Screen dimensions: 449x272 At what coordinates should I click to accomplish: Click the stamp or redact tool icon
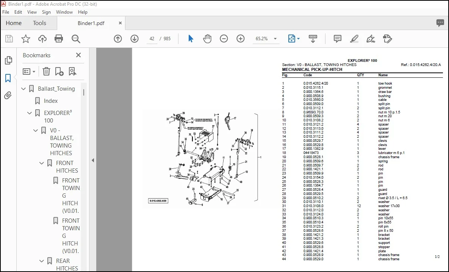coord(388,39)
